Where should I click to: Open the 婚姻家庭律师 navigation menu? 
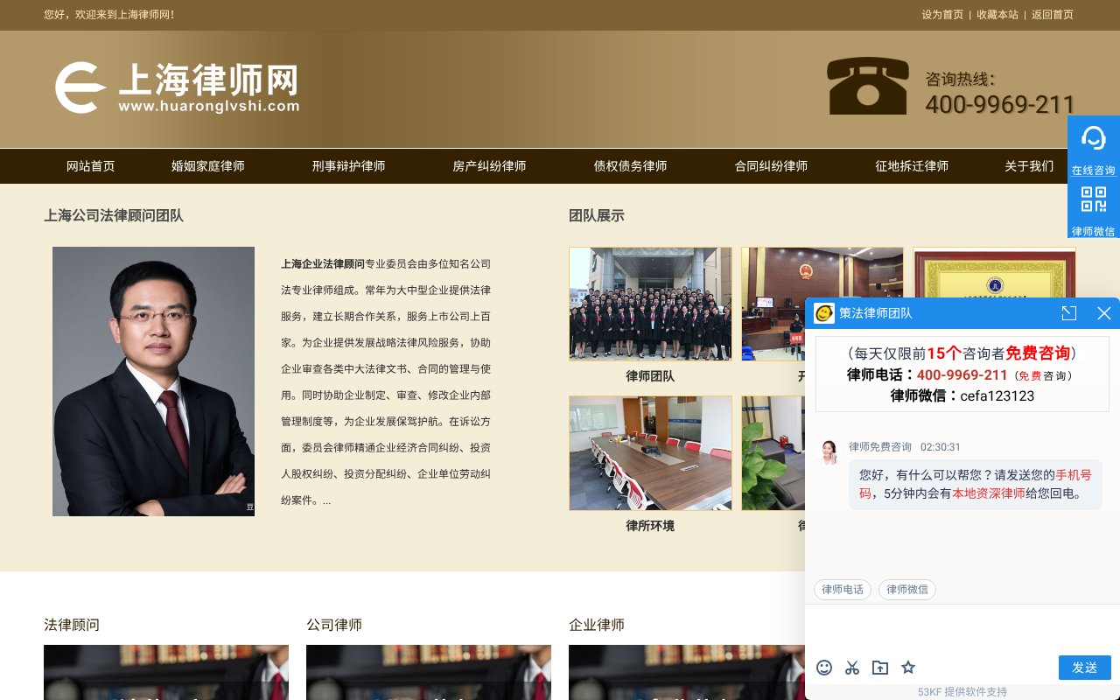pyautogui.click(x=208, y=166)
